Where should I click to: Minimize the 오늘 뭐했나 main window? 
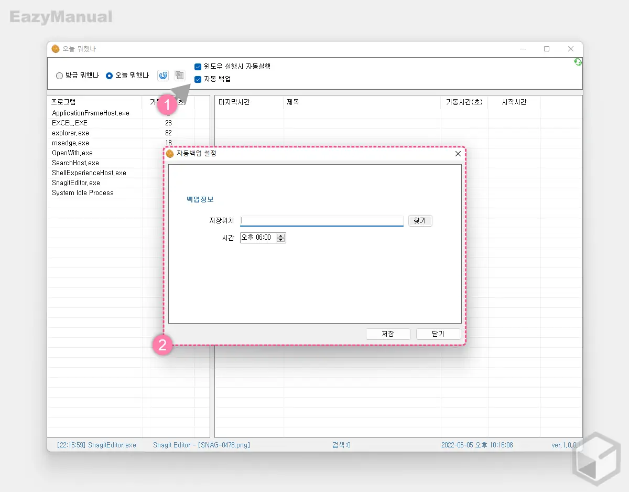(x=523, y=49)
